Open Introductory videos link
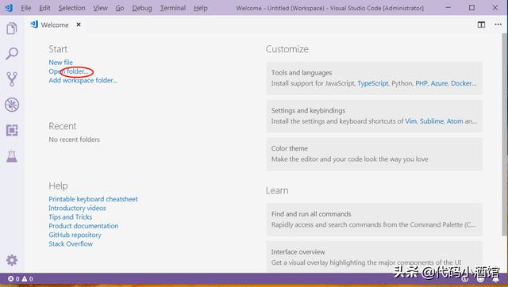Image resolution: width=508 pixels, height=287 pixels. pos(77,208)
